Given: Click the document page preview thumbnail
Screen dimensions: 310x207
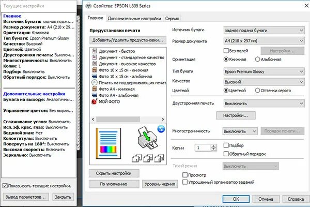Looking at the screenshot, I should [109, 143].
